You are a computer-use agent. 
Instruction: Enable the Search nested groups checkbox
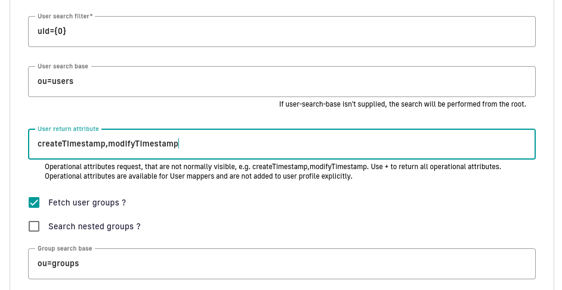(34, 226)
